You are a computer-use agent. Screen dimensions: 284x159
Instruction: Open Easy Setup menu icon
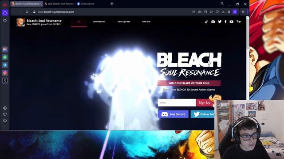tap(229, 12)
